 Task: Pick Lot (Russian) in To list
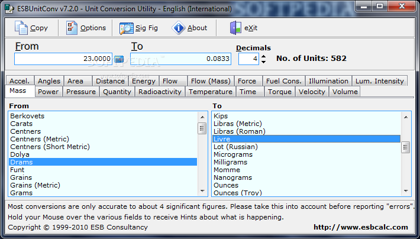(306, 147)
